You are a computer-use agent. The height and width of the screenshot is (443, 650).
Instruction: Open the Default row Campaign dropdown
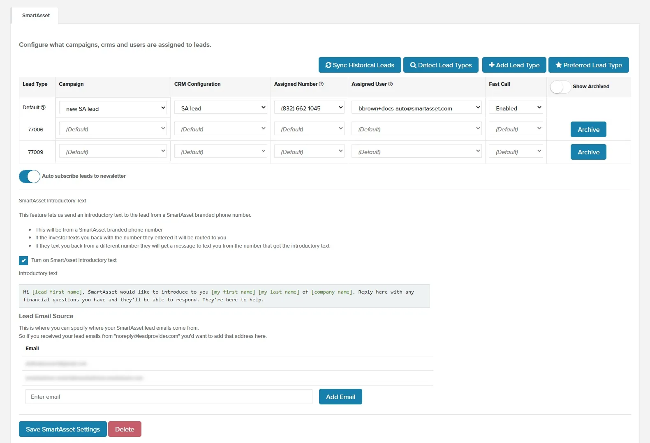(113, 108)
